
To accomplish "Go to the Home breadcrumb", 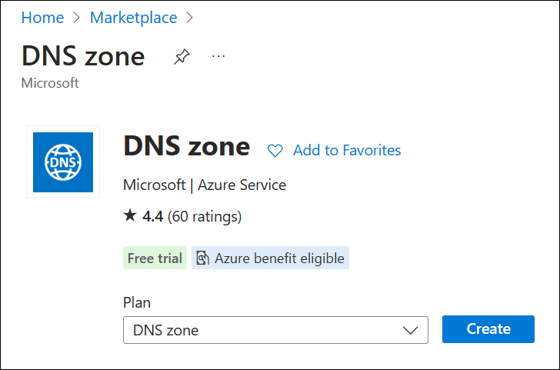I will [x=42, y=17].
